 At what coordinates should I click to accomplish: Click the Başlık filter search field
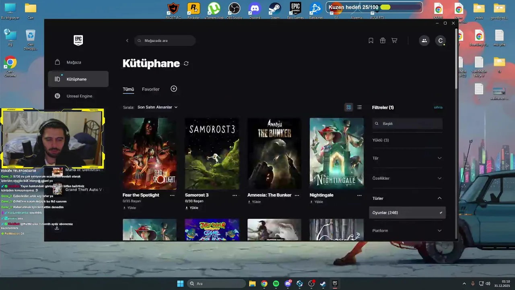(x=407, y=124)
